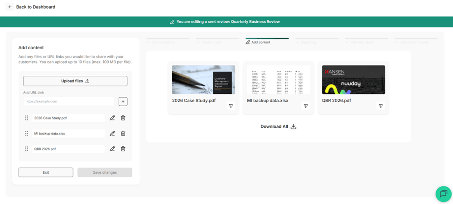Click the 2026 Case Study.pdf card title
The height and width of the screenshot is (204, 453).
pos(194,101)
